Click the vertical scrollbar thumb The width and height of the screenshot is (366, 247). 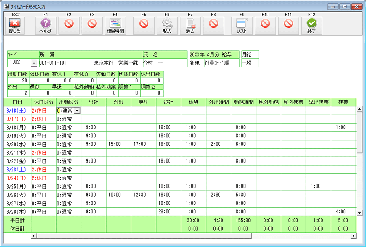tap(359, 133)
